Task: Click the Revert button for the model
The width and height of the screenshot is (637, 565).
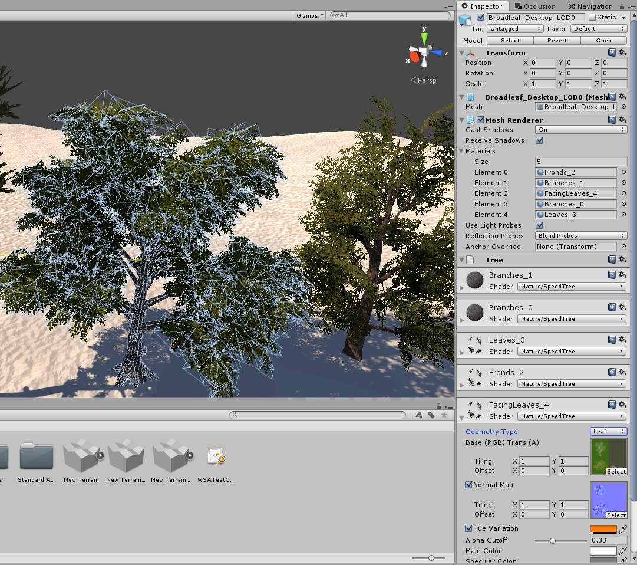Action: tap(557, 40)
